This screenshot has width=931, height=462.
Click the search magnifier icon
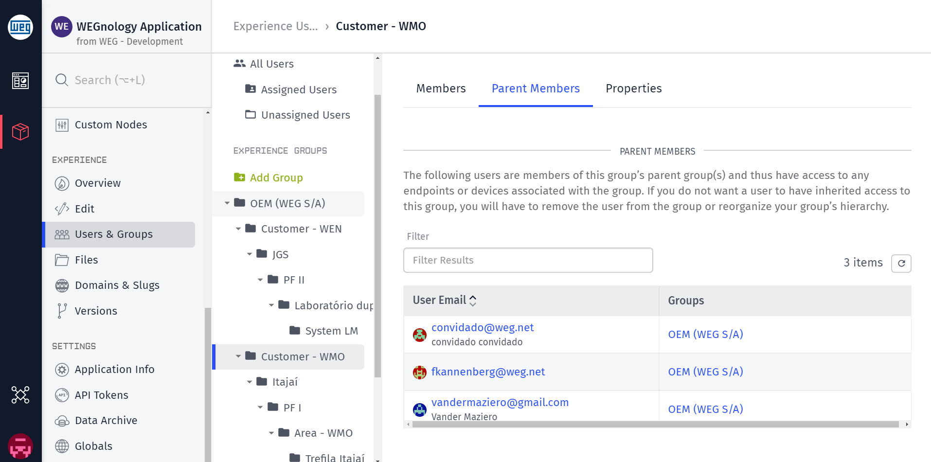pos(62,80)
